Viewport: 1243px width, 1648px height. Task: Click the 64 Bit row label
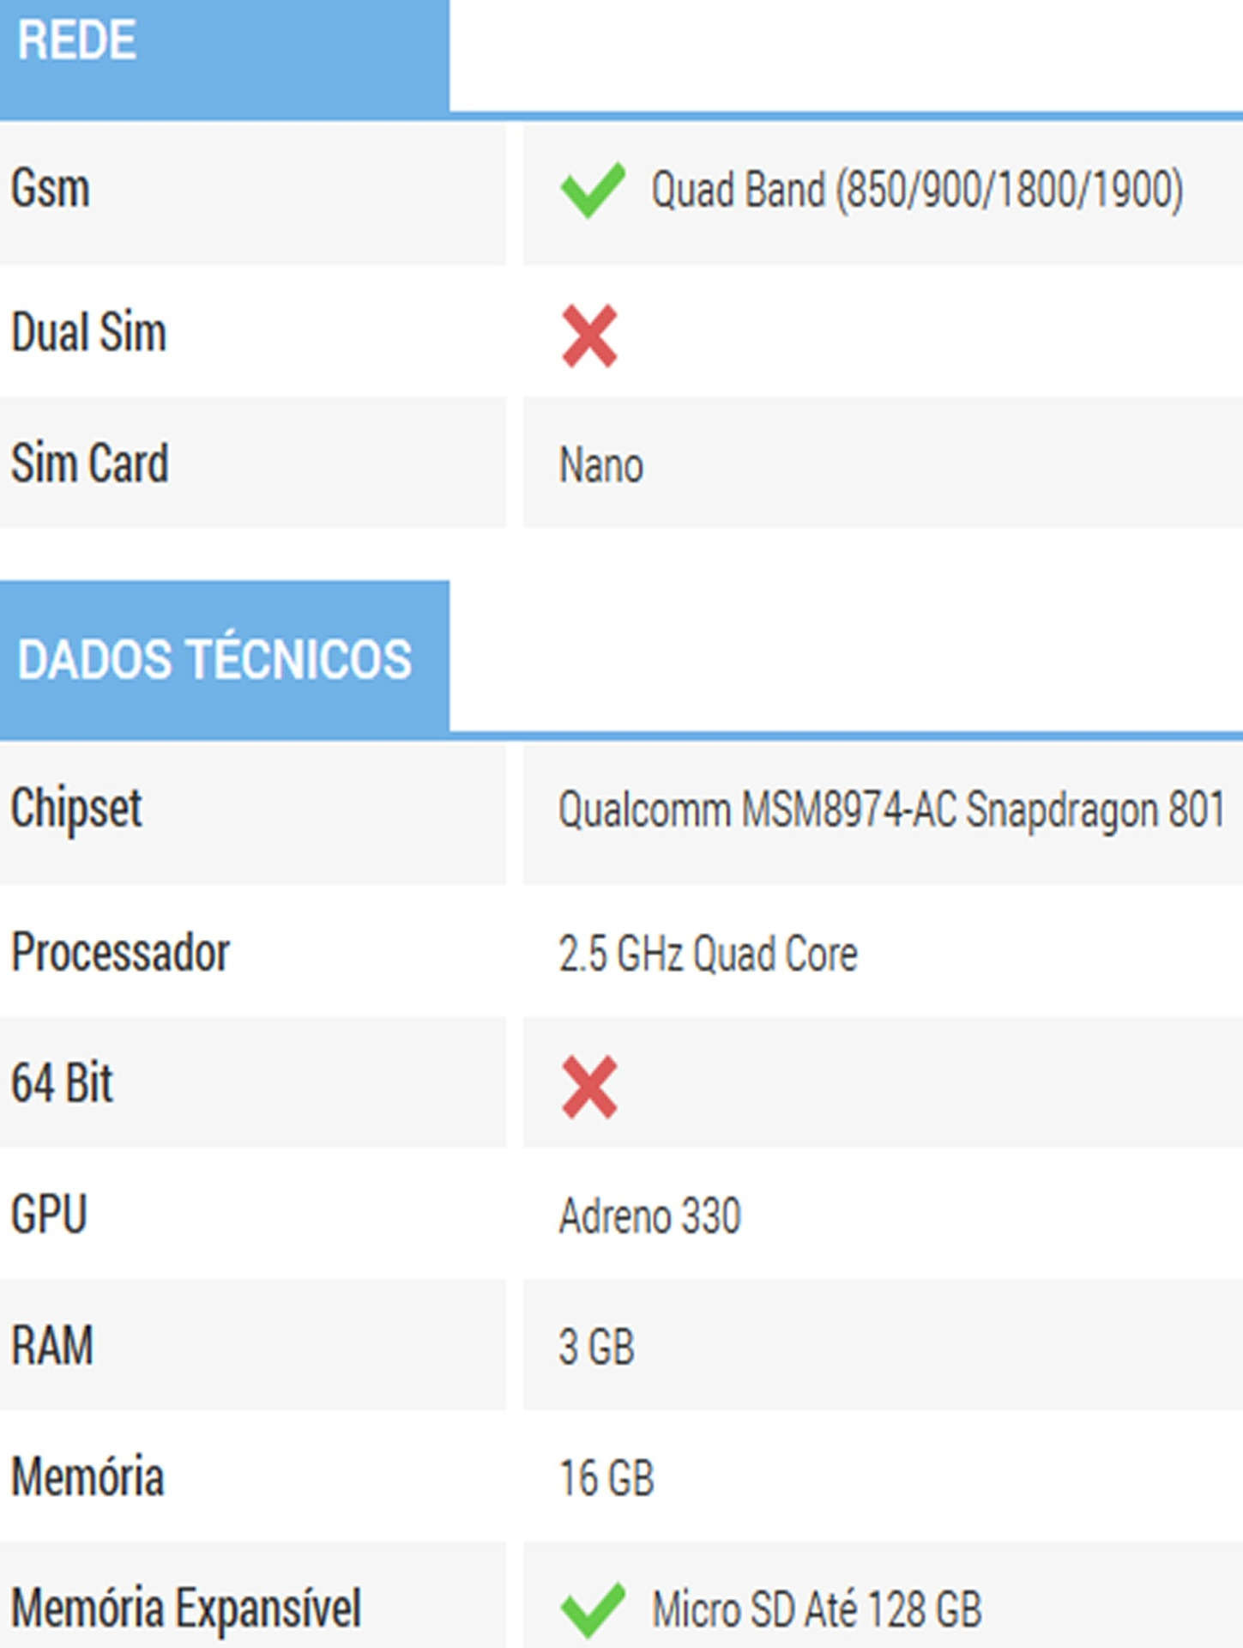coord(62,1083)
